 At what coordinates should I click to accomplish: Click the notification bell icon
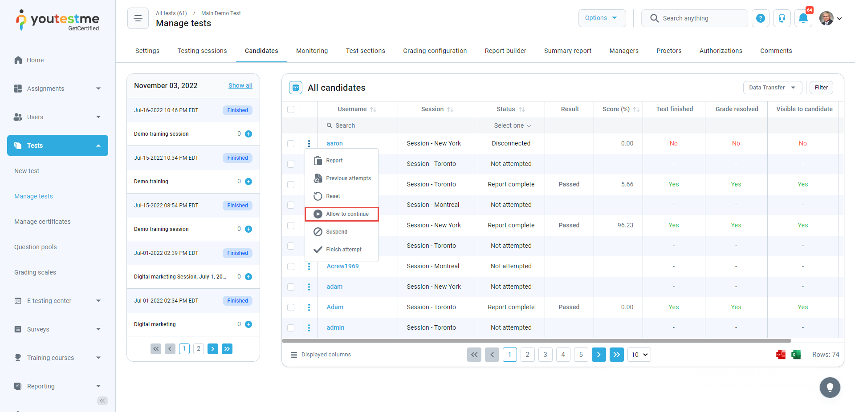coord(803,18)
